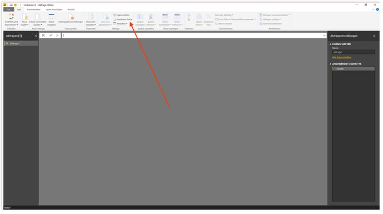Click smiley feedback icon in title bar
The height and width of the screenshot is (214, 383).
pyautogui.click(x=15, y=5)
